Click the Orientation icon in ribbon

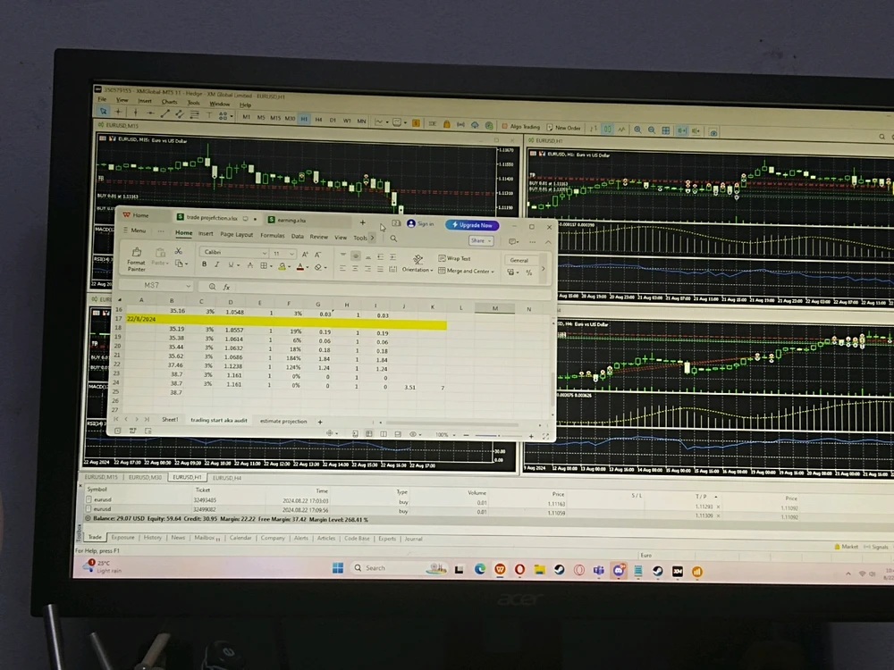pos(417,260)
